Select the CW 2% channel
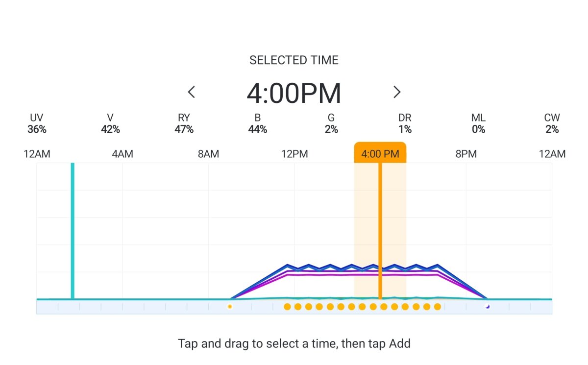The width and height of the screenshot is (588, 365). pos(552,123)
